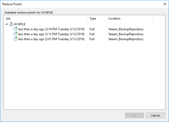
Task: Select the 2:16 PM Tuesday restore point
Action: pyautogui.click(x=51, y=29)
